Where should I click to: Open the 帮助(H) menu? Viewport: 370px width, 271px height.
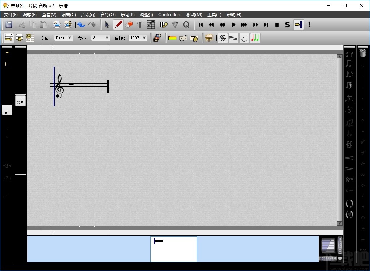pyautogui.click(x=234, y=14)
